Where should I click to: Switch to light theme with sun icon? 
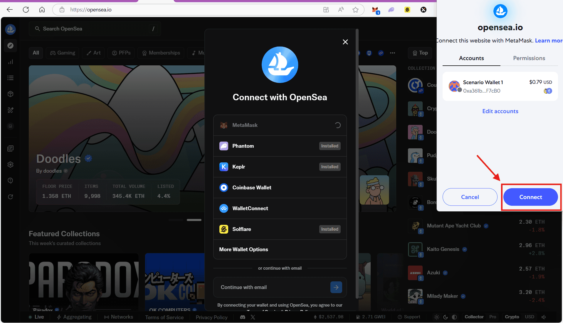coord(437,317)
